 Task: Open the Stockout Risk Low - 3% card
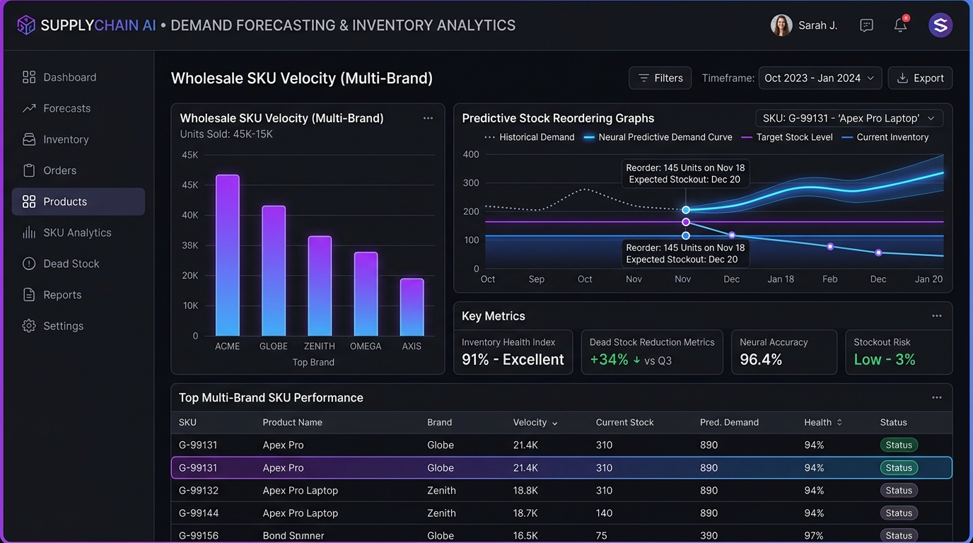(899, 352)
